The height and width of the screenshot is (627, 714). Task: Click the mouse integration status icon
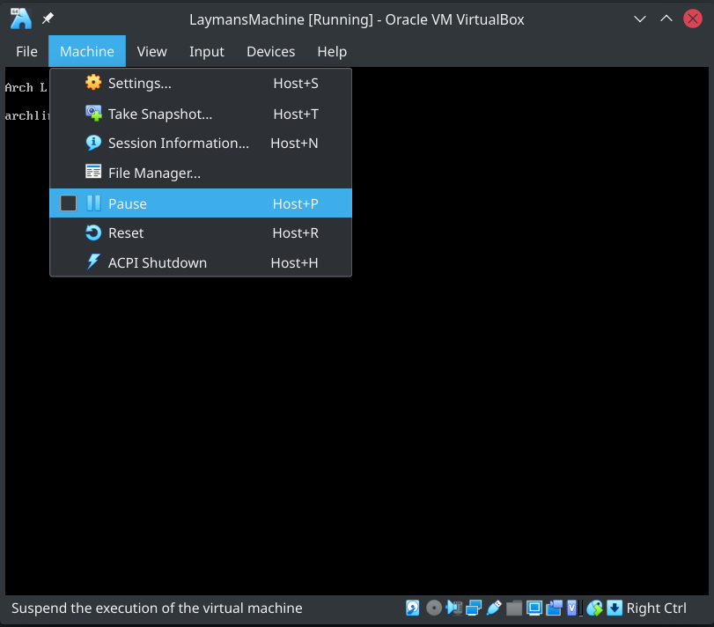coord(594,608)
